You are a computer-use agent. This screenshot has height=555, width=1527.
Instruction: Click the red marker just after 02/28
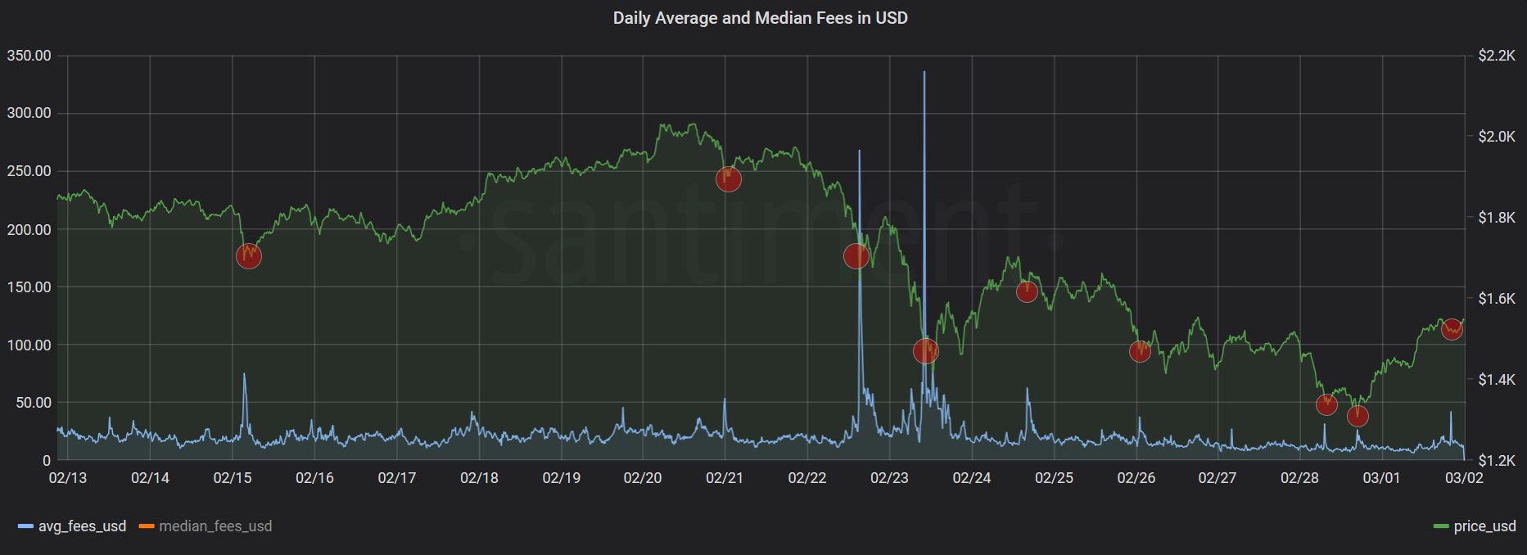[1326, 404]
